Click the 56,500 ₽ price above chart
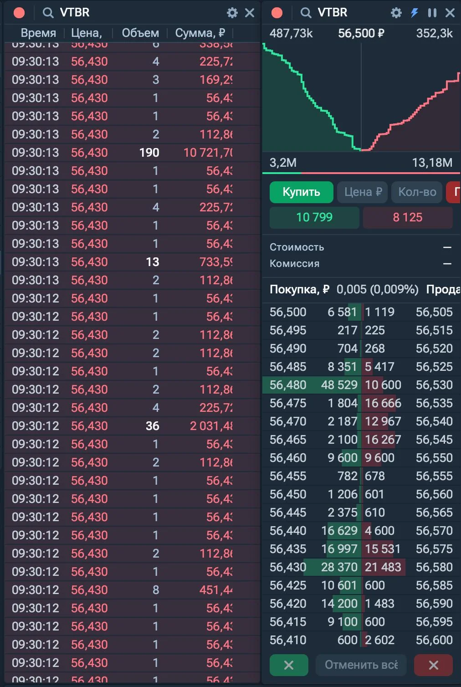The image size is (461, 687). click(361, 33)
